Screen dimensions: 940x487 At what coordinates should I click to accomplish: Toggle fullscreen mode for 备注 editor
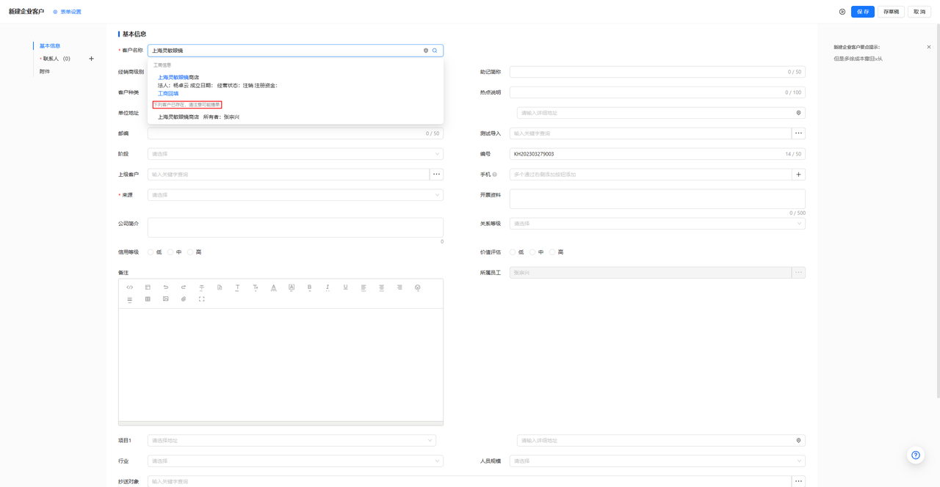[201, 299]
